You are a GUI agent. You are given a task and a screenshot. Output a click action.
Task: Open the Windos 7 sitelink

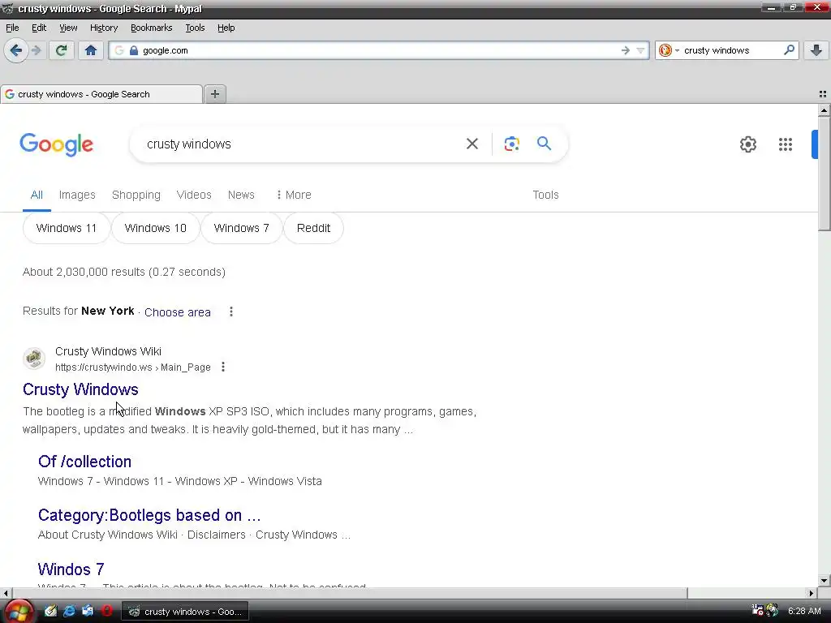point(71,569)
